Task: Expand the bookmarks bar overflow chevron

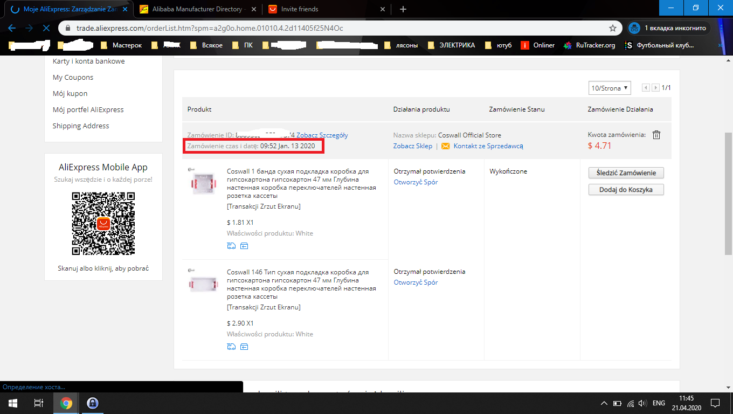Action: 722,45
